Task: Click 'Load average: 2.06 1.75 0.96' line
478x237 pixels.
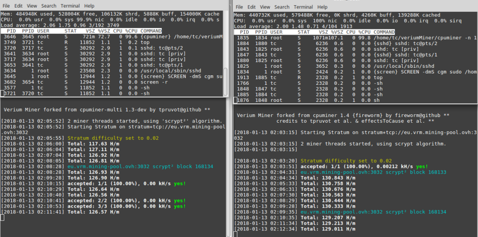Action: pos(60,25)
